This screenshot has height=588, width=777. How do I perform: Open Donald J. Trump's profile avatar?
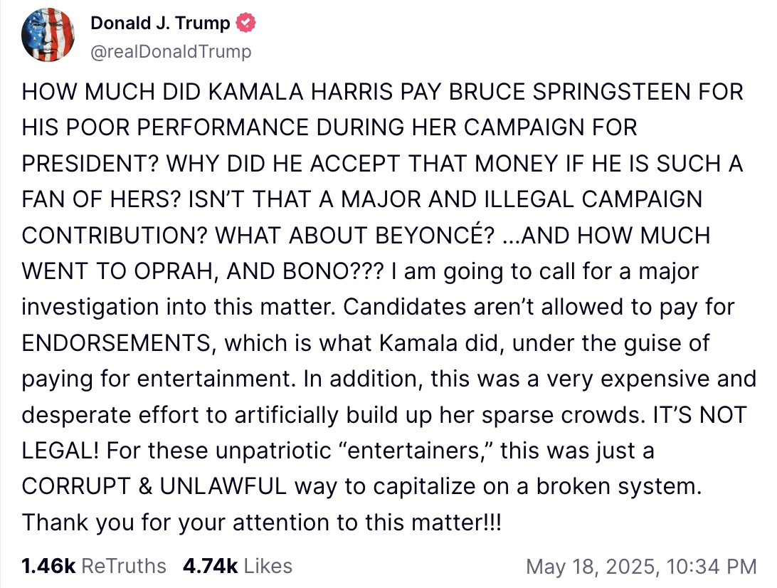click(x=48, y=35)
